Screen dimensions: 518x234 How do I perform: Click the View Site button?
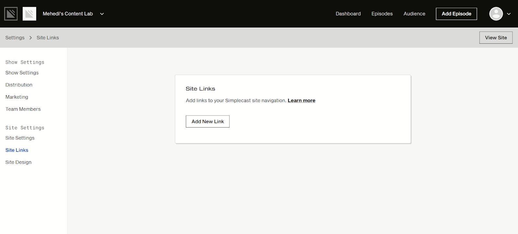[x=496, y=38]
